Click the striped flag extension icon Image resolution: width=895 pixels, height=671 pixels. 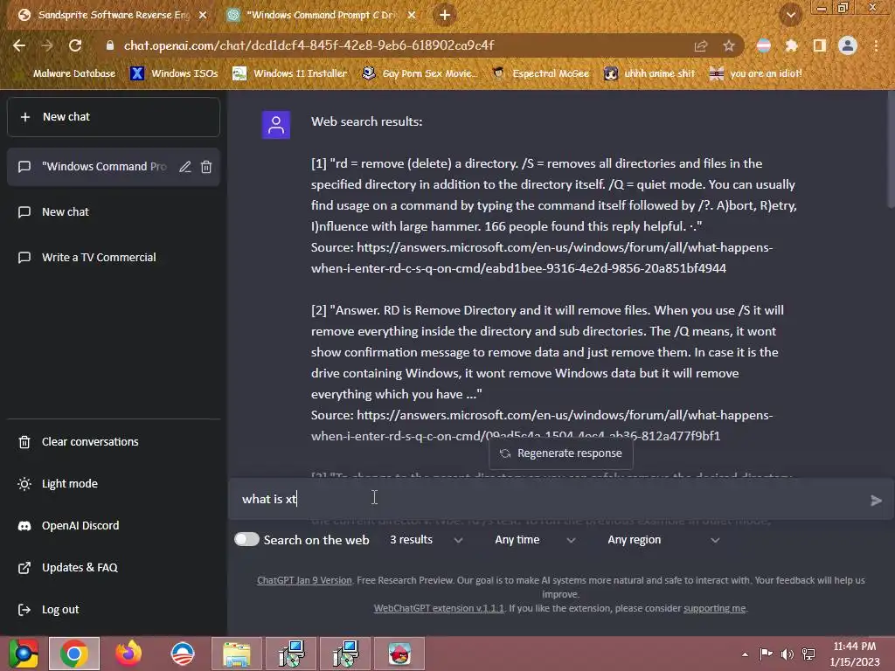coord(764,45)
